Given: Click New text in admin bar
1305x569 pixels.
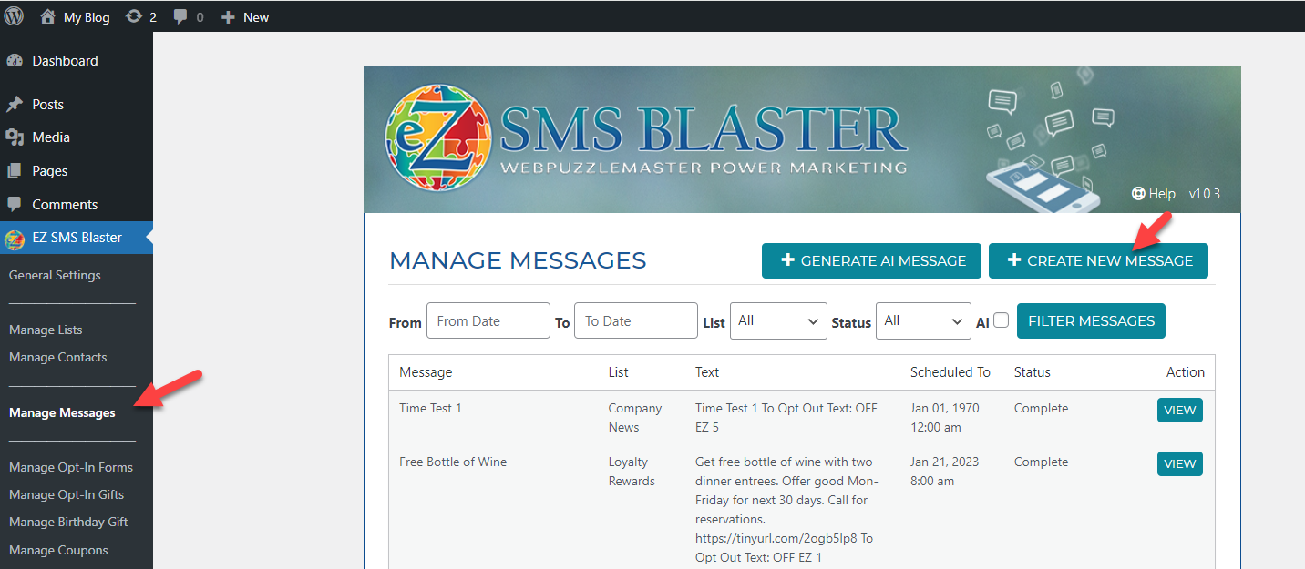Looking at the screenshot, I should 256,17.
